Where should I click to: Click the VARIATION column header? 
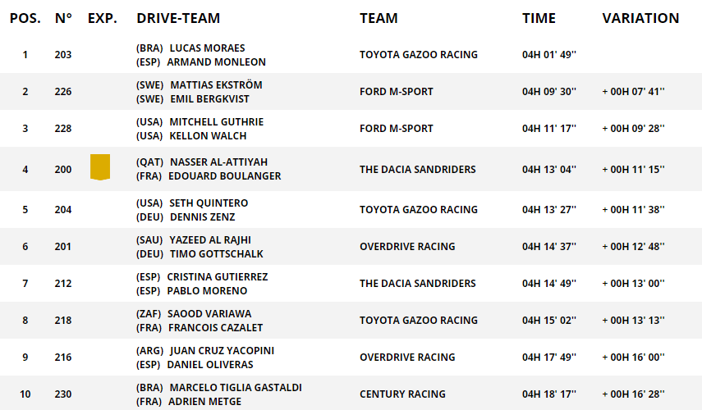[x=640, y=18]
